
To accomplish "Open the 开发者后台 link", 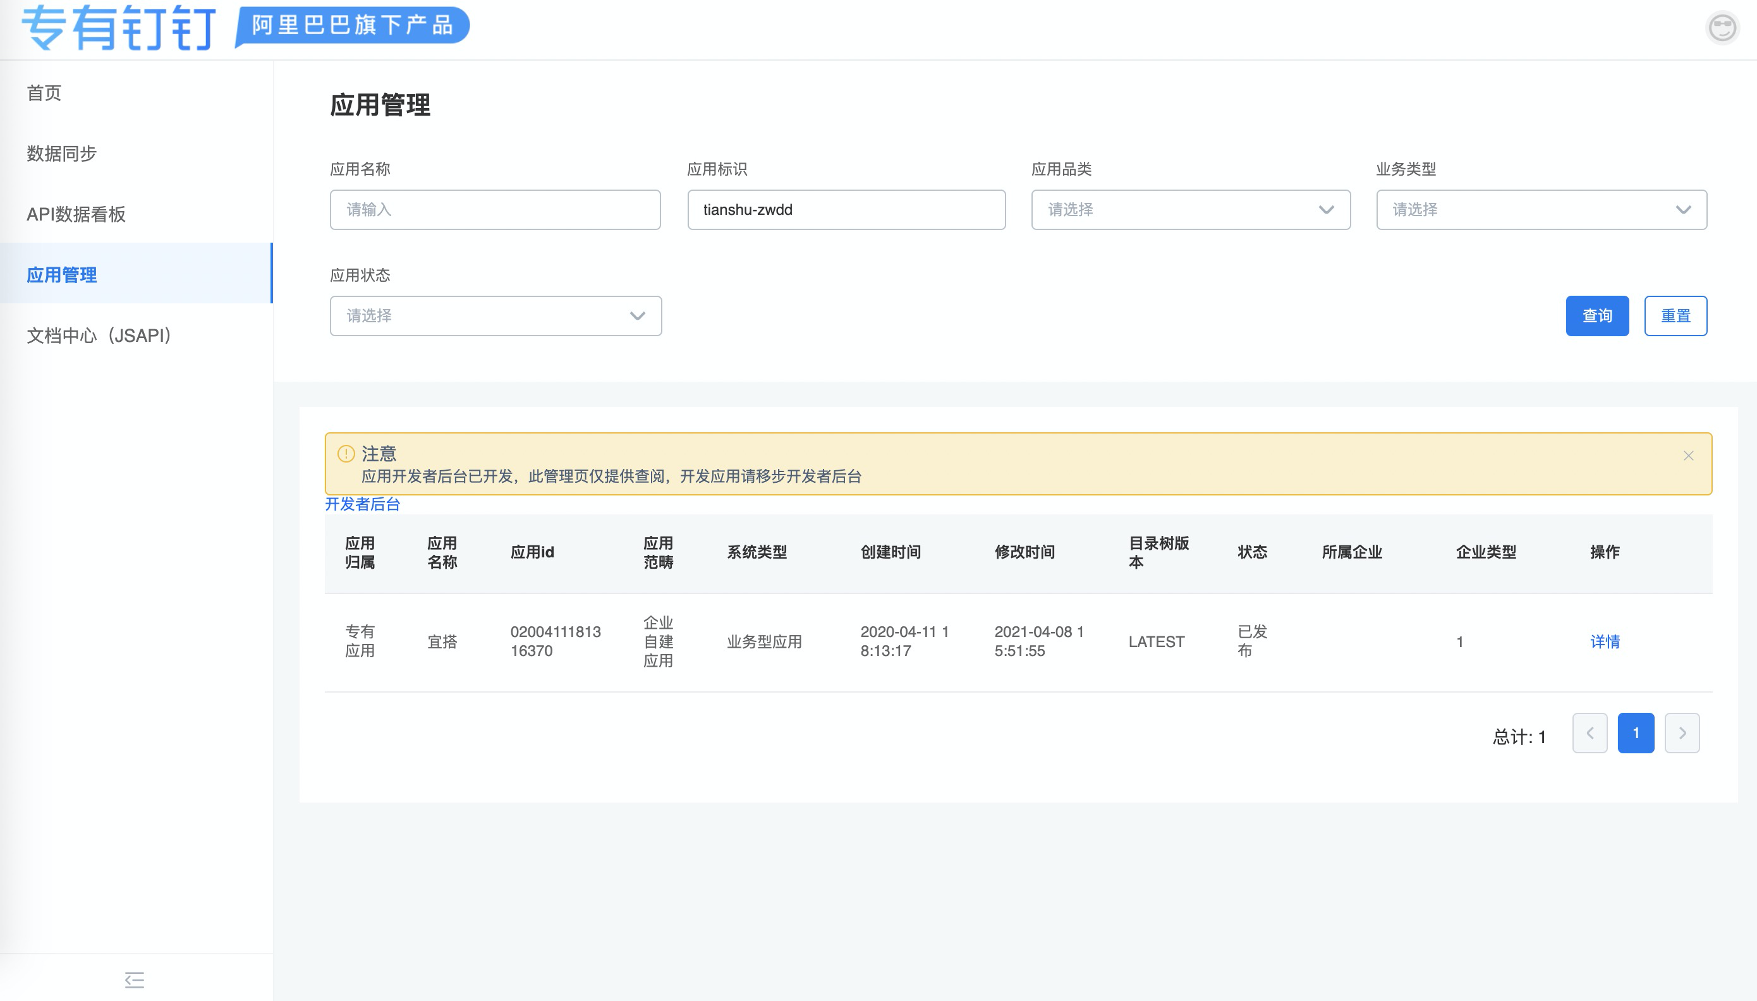I will (x=362, y=504).
